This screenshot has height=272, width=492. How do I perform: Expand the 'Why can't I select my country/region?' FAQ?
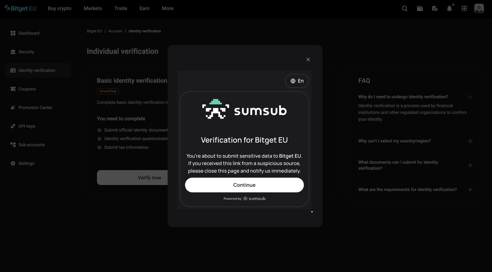(x=470, y=141)
